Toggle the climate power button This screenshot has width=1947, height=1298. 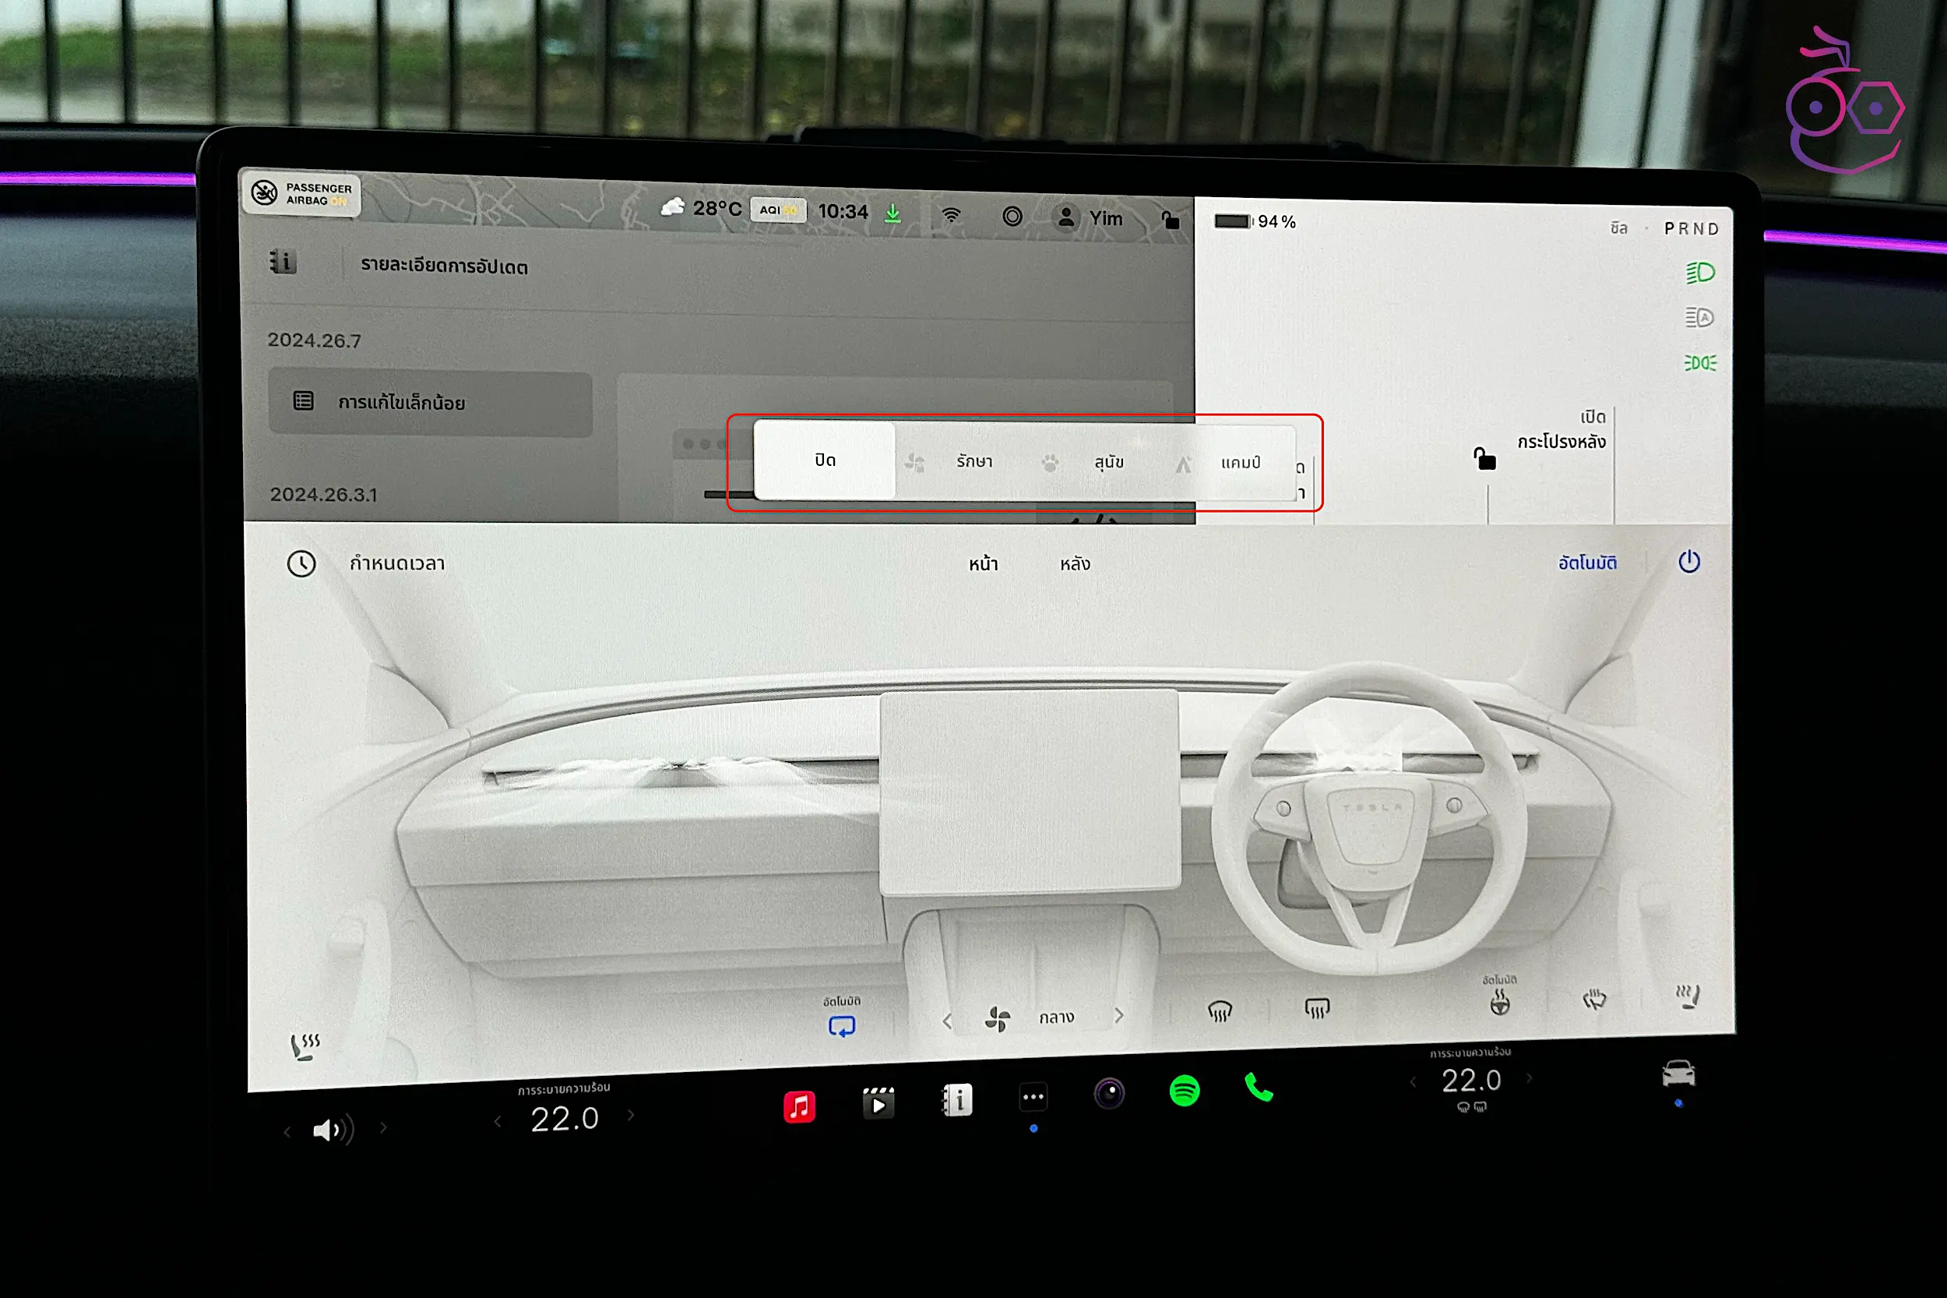tap(1689, 562)
